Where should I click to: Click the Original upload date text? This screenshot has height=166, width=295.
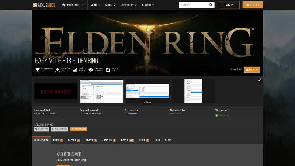coord(91,114)
